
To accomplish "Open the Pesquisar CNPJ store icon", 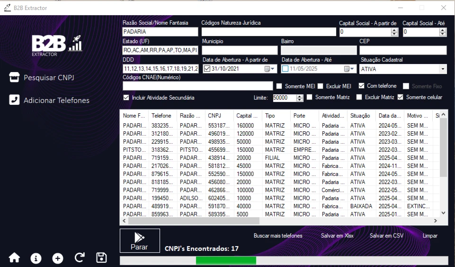I will point(14,77).
